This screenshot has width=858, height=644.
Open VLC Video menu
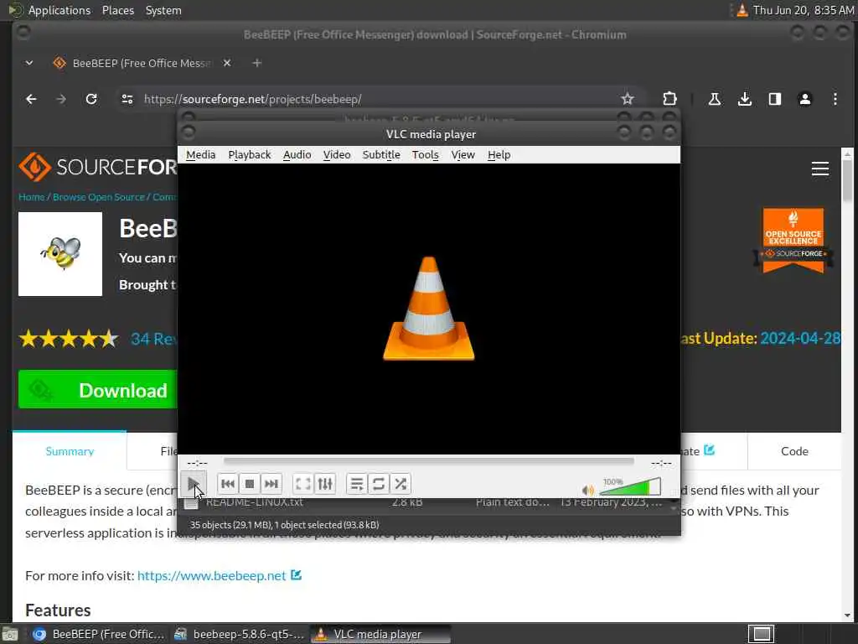click(x=337, y=155)
